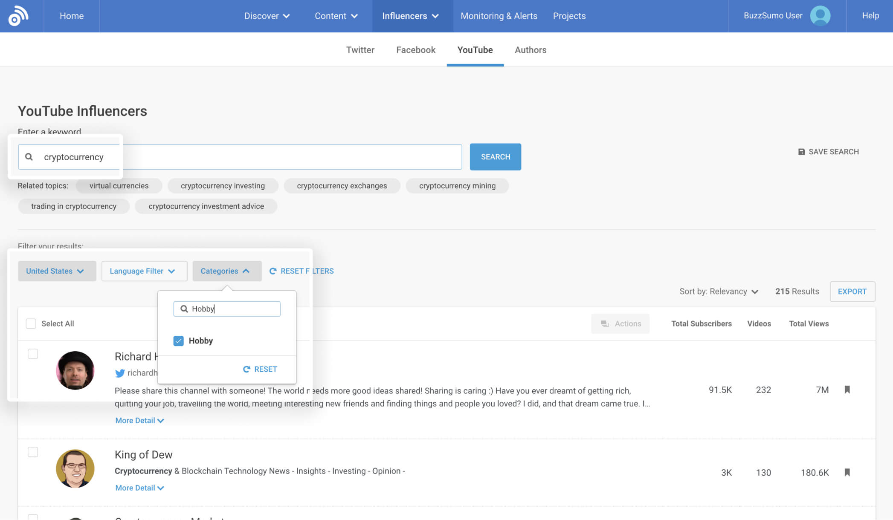893x520 pixels.
Task: Open Richard's Twitter profile via bird icon
Action: [119, 373]
